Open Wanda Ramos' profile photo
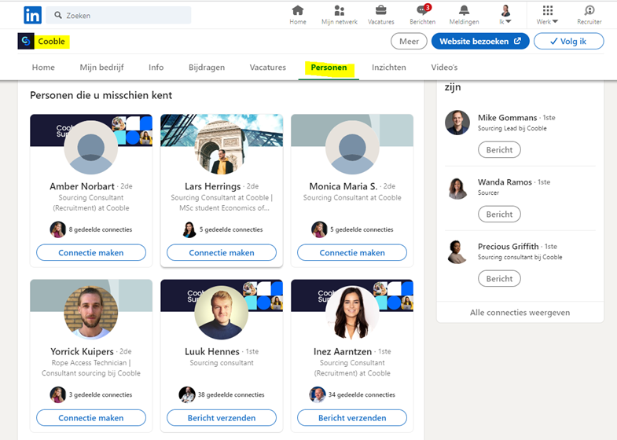 [457, 187]
